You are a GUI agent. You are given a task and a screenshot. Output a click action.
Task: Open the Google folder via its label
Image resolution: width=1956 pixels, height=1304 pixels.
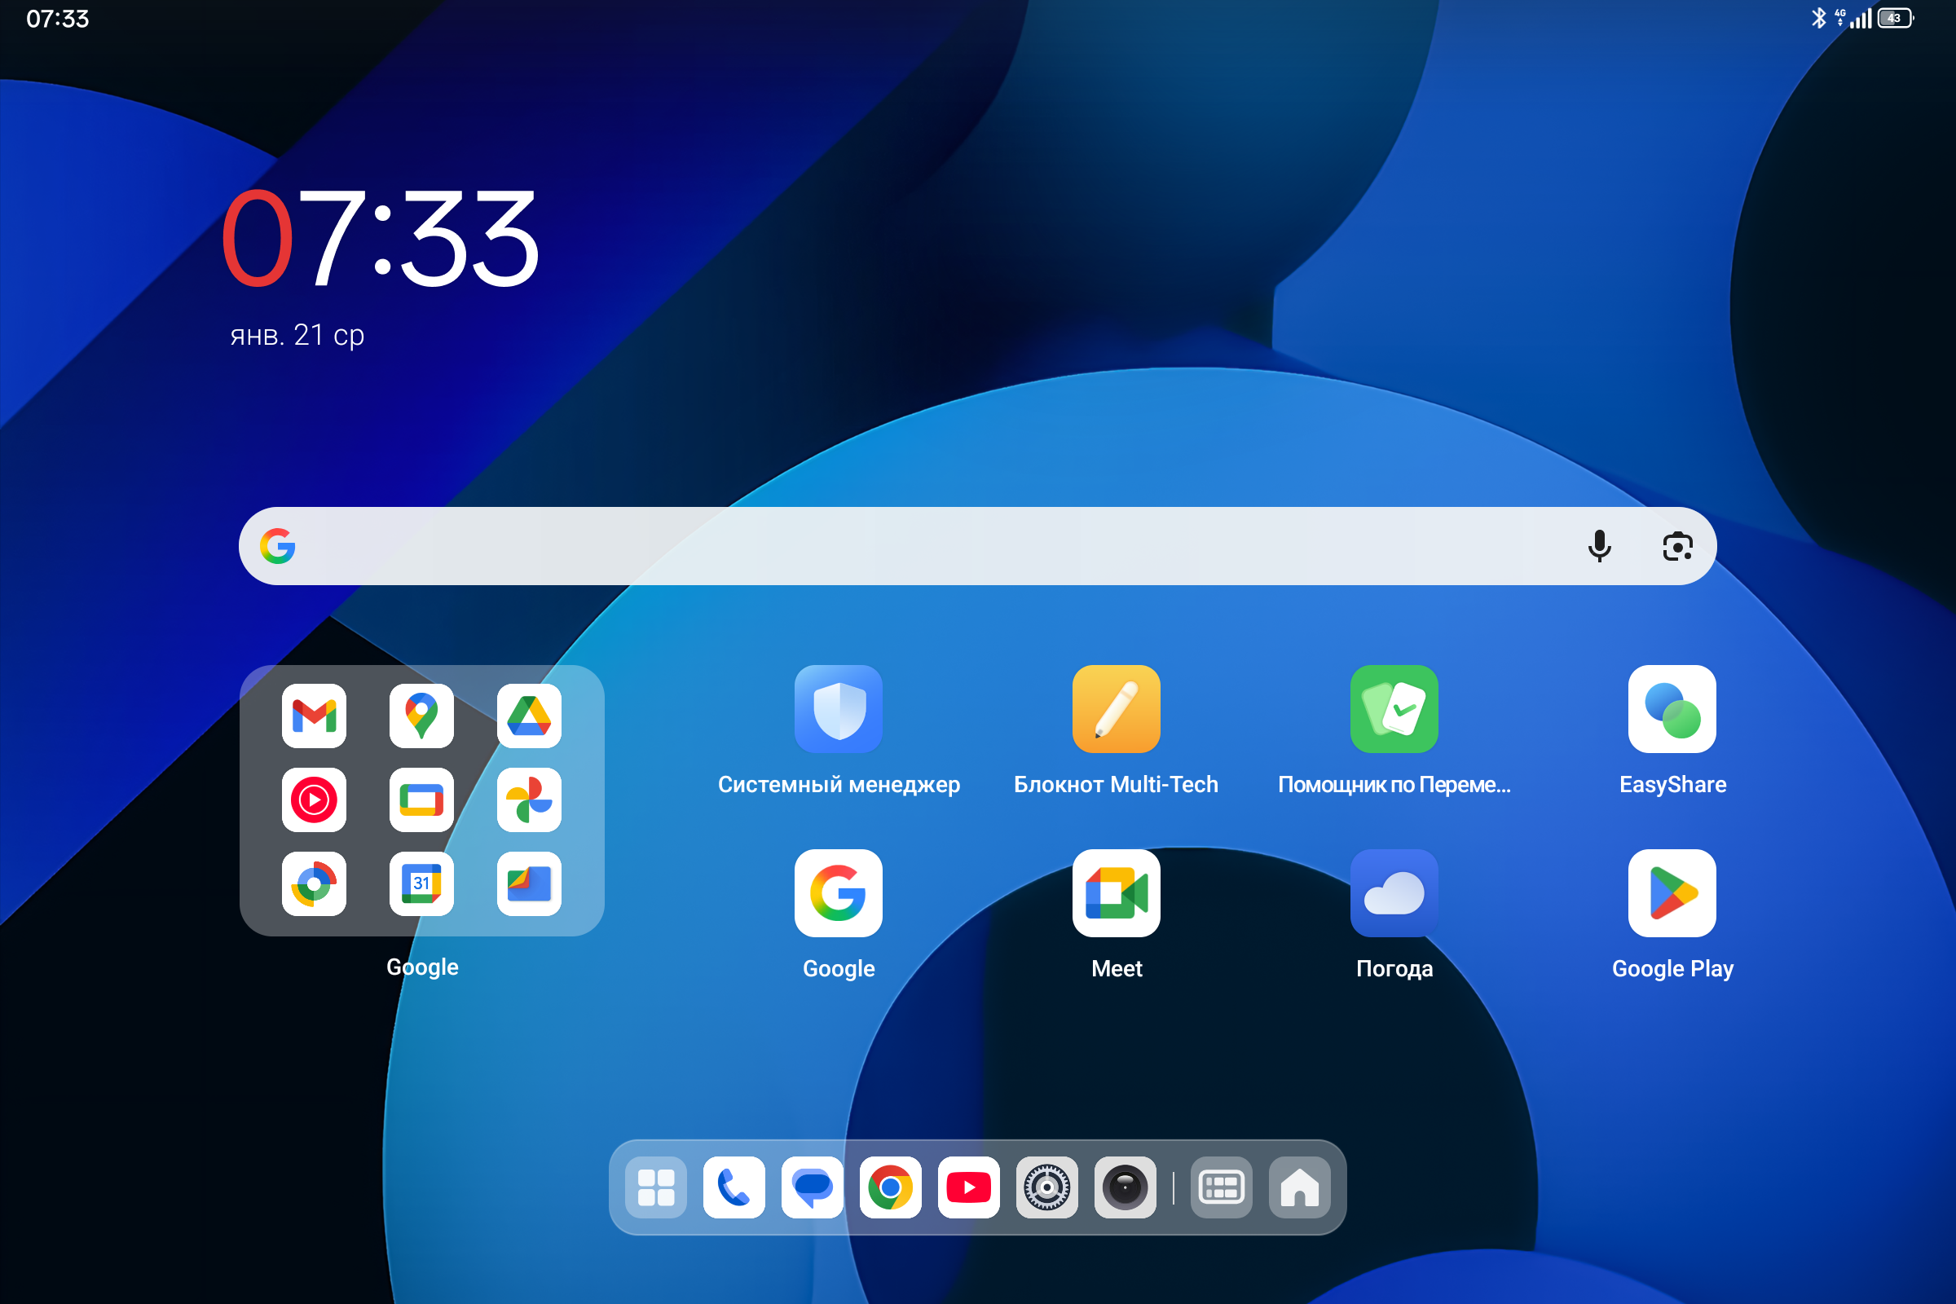tap(422, 967)
